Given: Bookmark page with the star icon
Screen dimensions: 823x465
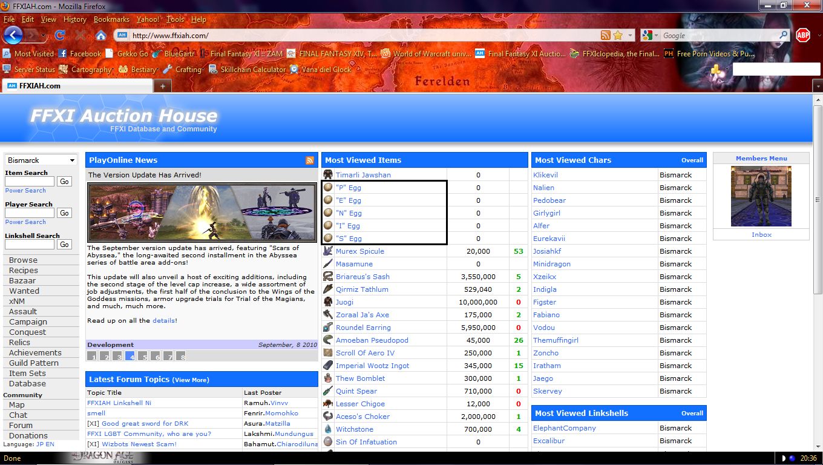Looking at the screenshot, I should click(x=618, y=36).
